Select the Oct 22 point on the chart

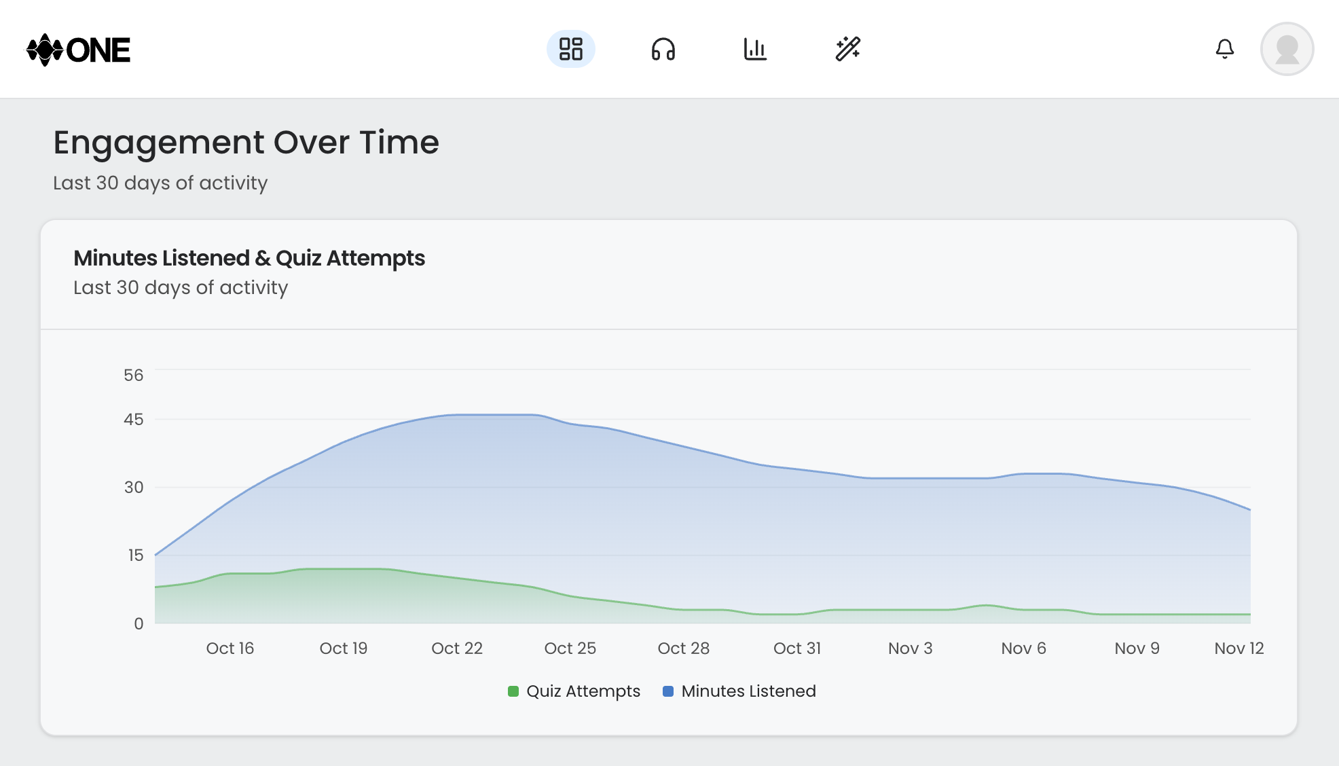click(x=458, y=414)
